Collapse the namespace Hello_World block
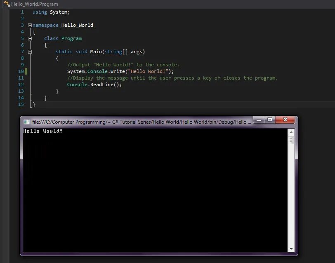 [x=30, y=26]
